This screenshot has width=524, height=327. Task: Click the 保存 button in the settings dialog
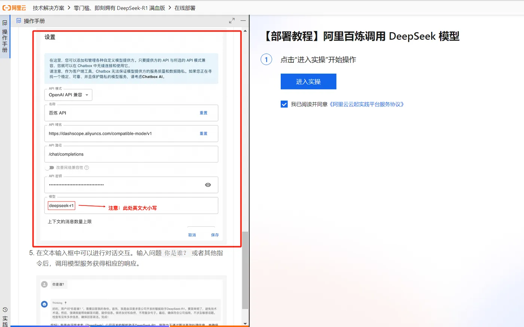[x=215, y=235]
